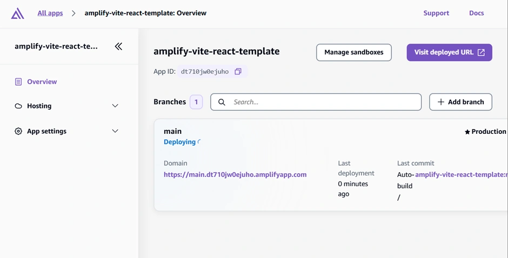Open the Docs link in header
This screenshot has width=508, height=258.
476,13
